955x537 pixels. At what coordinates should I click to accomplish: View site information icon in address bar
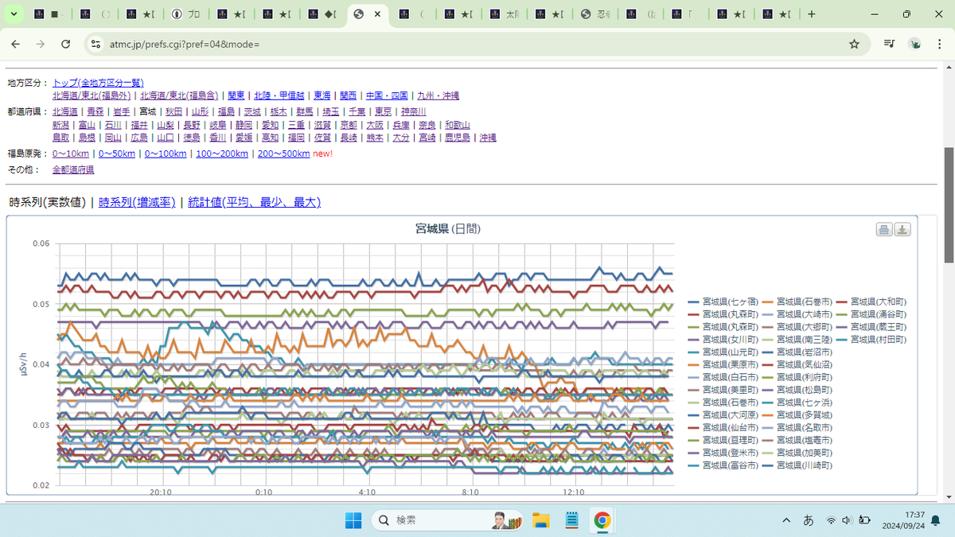point(96,44)
